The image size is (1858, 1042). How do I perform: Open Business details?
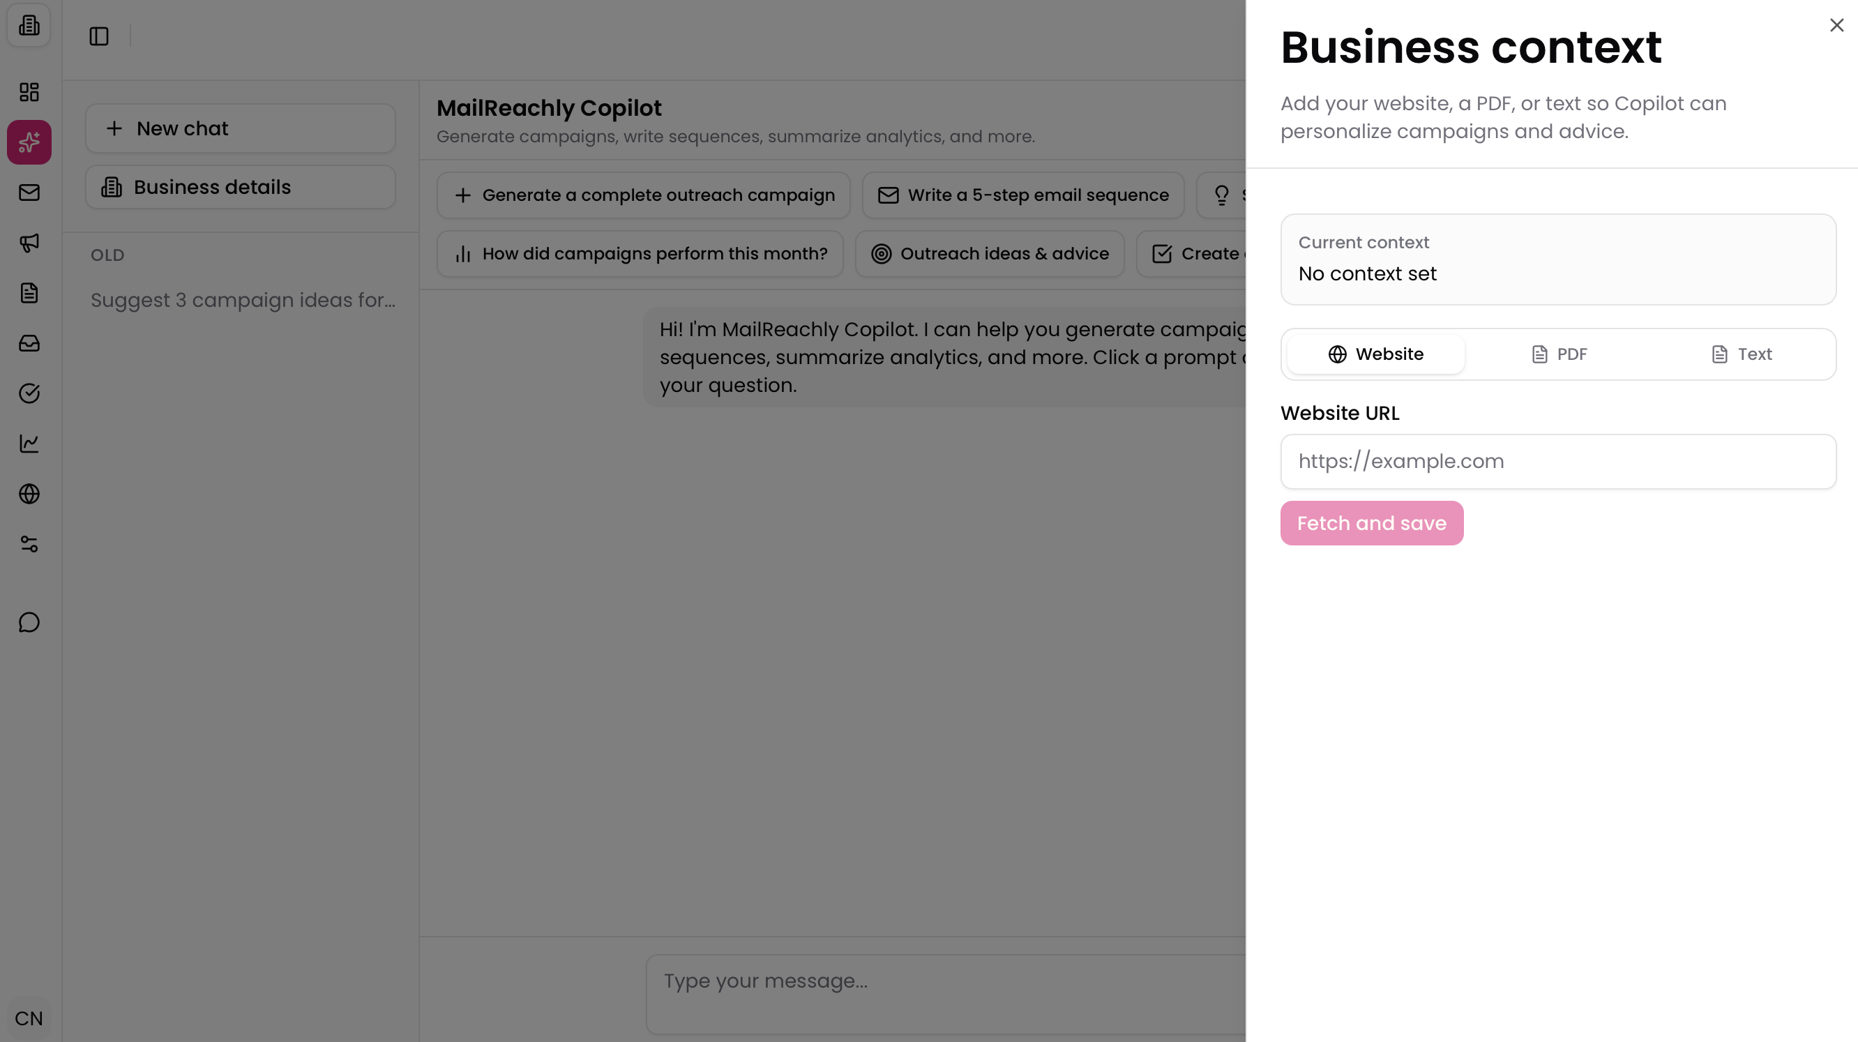(239, 187)
